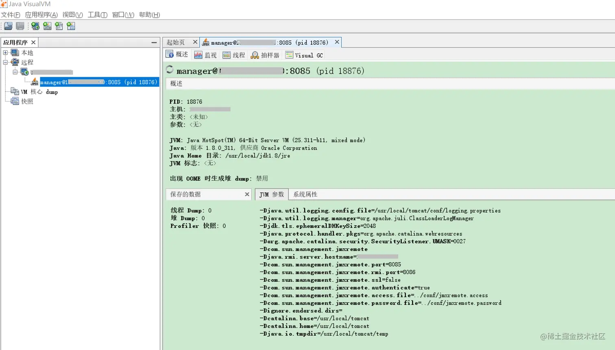The image size is (615, 350).
Task: Select the VM 核心 dump tree node
Action: point(39,92)
